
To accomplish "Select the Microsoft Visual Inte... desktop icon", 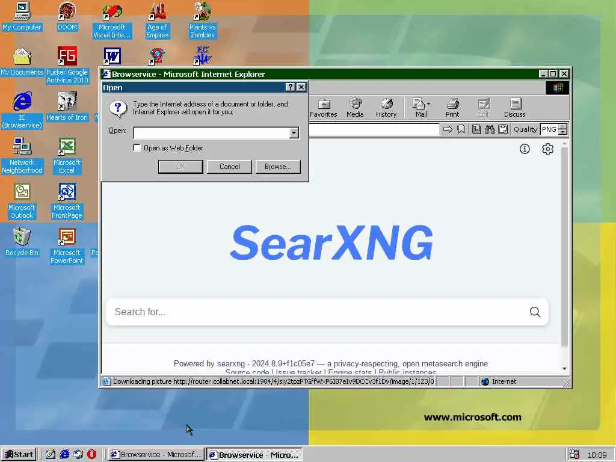I will [112, 20].
